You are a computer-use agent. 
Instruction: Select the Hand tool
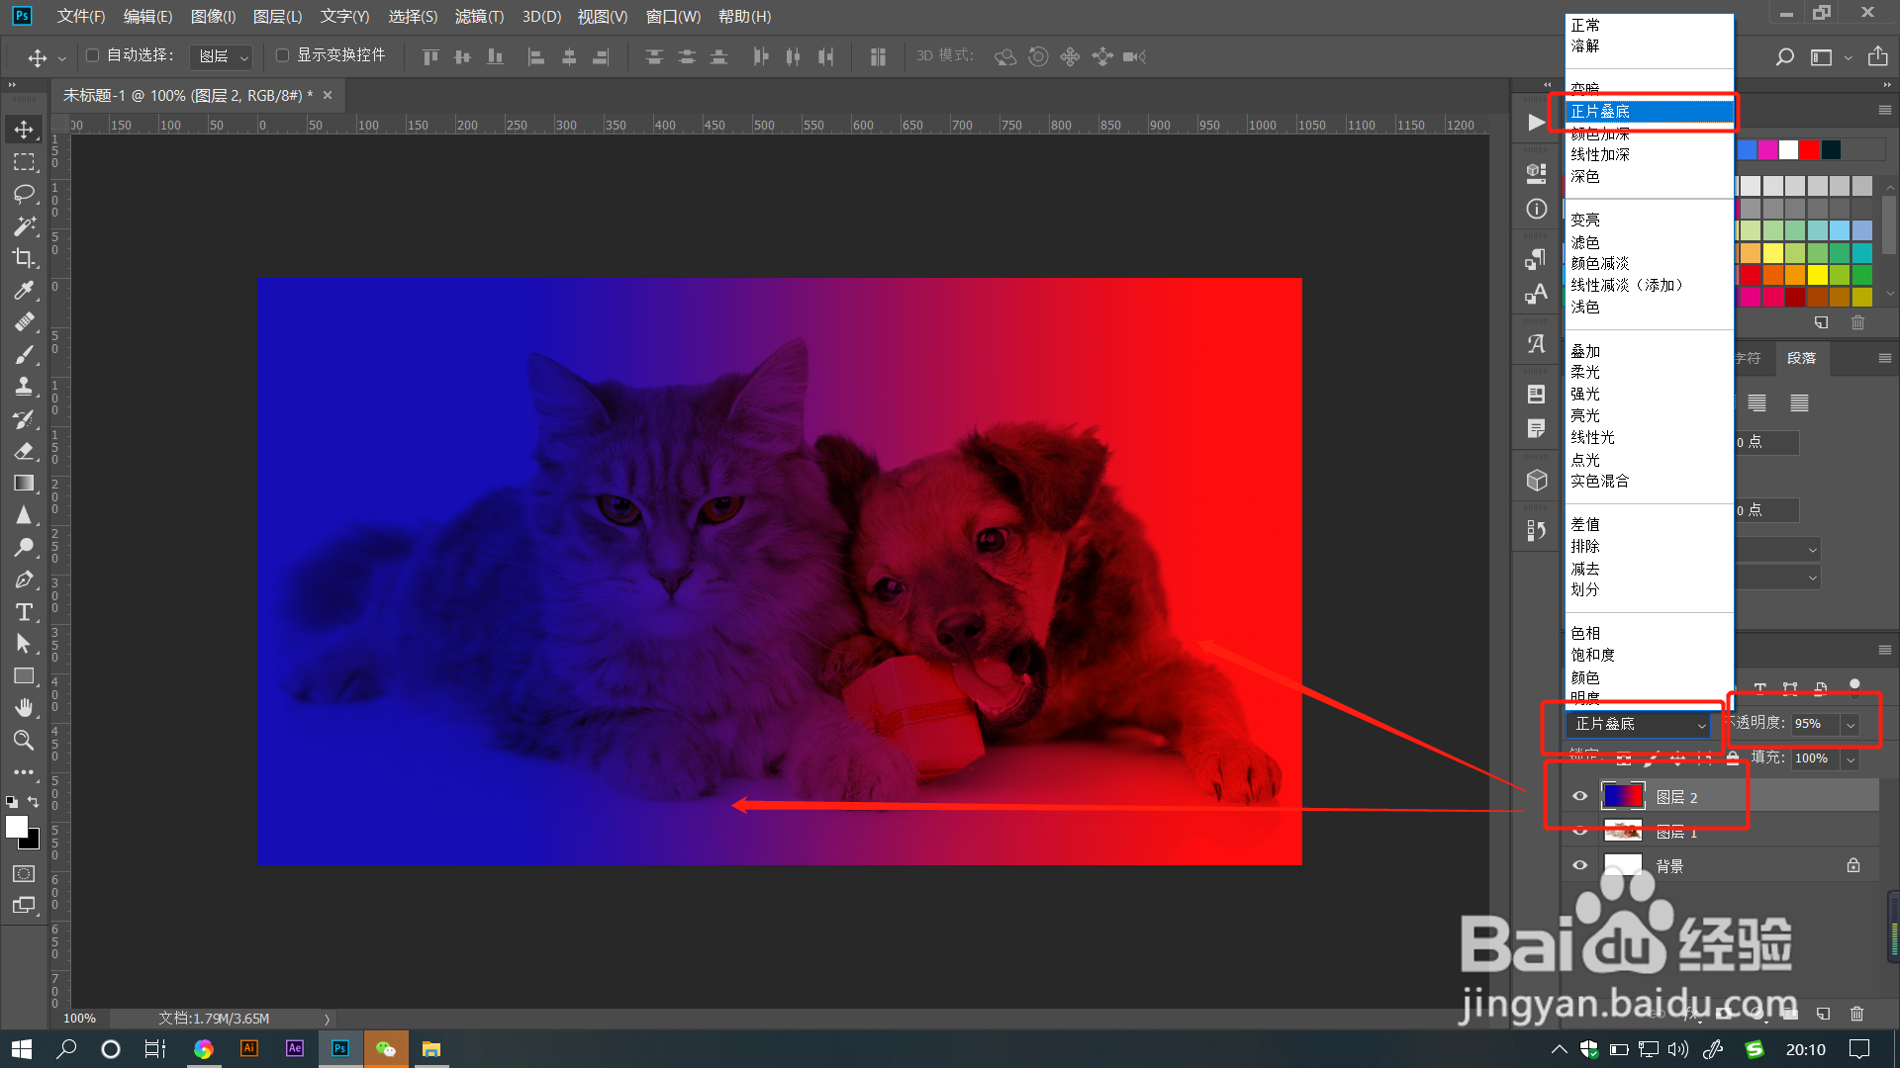(x=24, y=708)
